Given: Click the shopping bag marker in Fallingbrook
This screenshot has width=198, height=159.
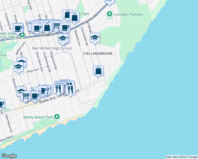Looking at the screenshot, I should click(x=98, y=71).
